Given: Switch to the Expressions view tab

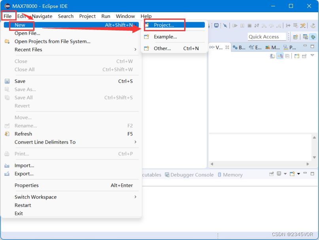Looking at the screenshot, I should (255, 47).
